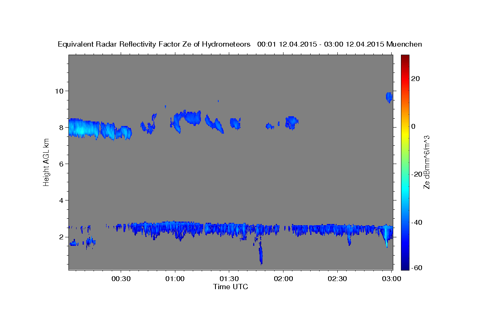Click the colorbar value '-60'
The height and width of the screenshot is (324, 486).
point(416,268)
